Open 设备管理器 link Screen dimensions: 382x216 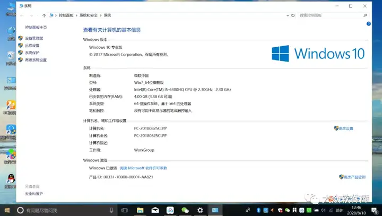(x=34, y=38)
